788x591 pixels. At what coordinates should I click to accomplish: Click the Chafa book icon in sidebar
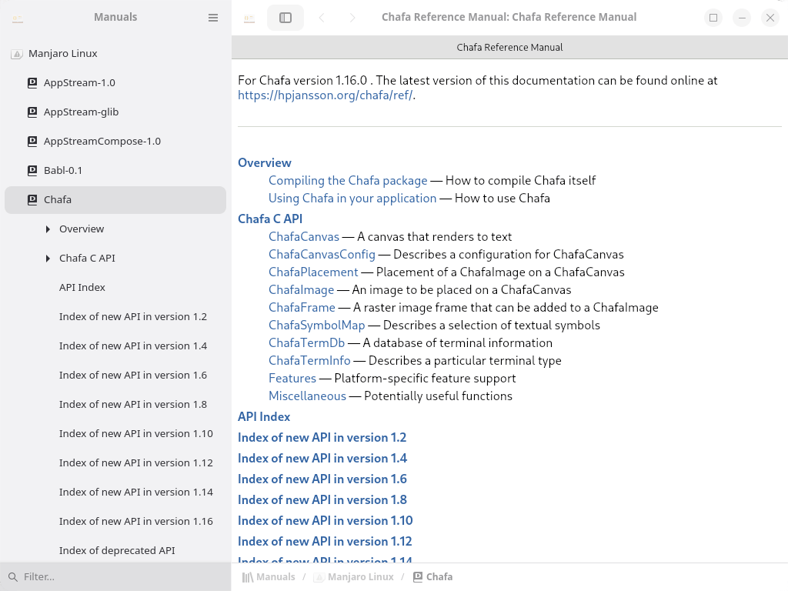pos(32,199)
